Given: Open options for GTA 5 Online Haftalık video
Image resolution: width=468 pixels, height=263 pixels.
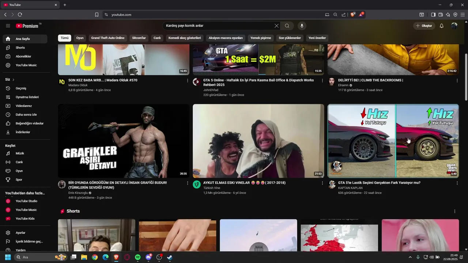Looking at the screenshot, I should [x=322, y=80].
